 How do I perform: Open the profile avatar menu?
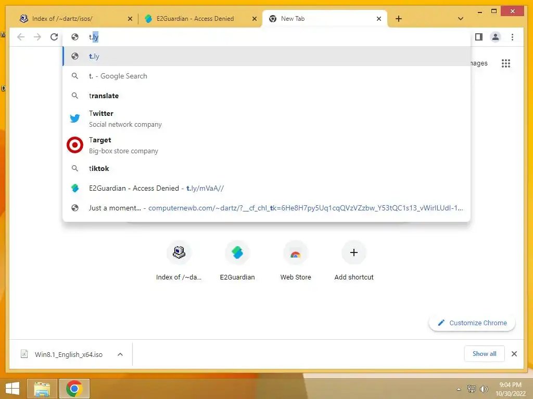pyautogui.click(x=496, y=37)
